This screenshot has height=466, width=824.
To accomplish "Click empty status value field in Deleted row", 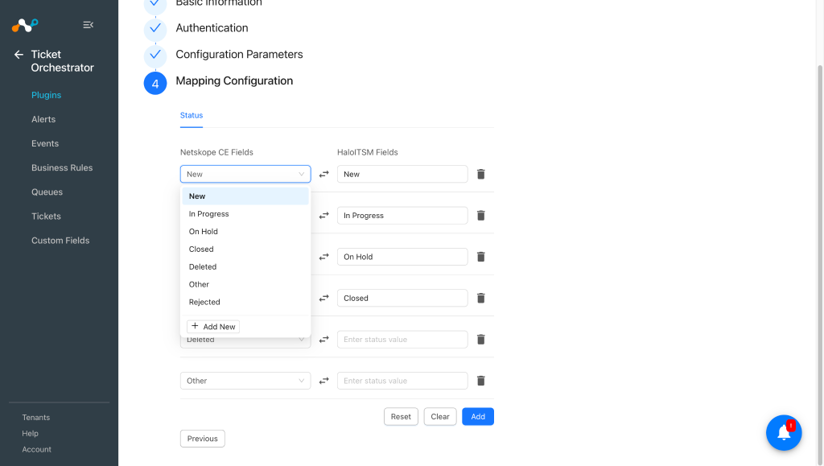I will (x=402, y=340).
